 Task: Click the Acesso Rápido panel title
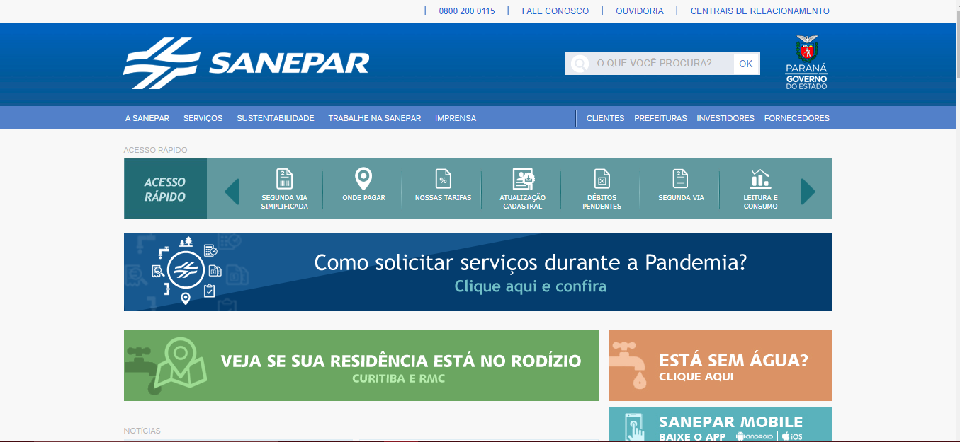pos(165,190)
